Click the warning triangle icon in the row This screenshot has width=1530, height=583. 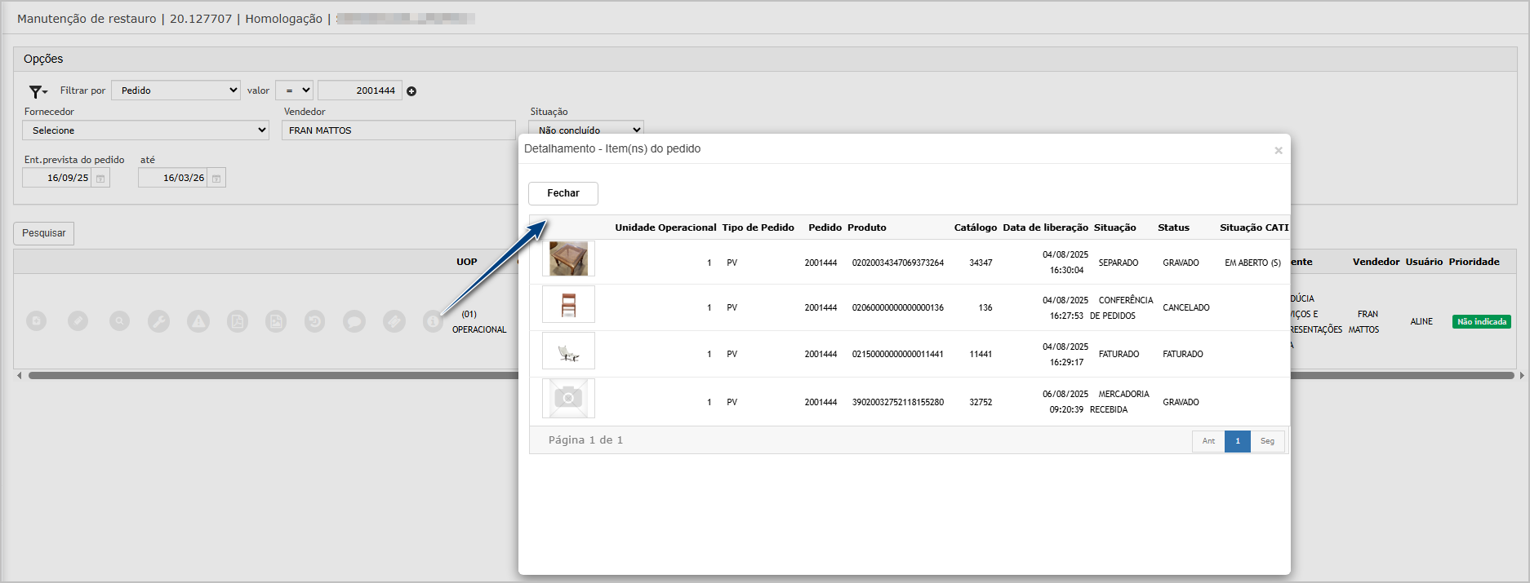coord(198,321)
